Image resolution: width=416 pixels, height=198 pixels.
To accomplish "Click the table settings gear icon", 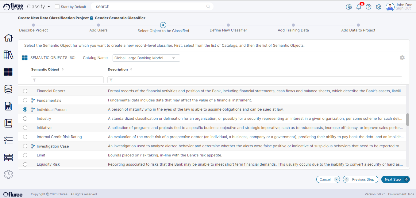I will point(402,58).
